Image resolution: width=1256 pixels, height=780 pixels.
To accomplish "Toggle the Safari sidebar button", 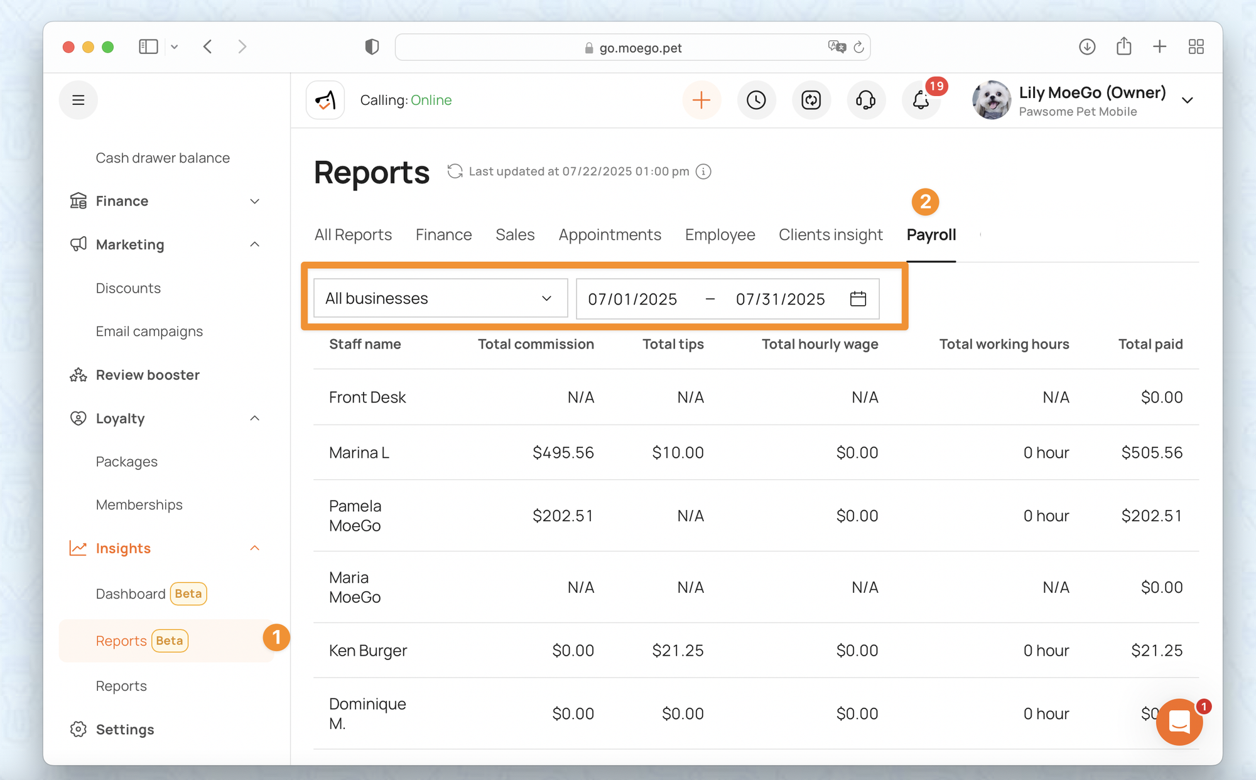I will [x=148, y=47].
